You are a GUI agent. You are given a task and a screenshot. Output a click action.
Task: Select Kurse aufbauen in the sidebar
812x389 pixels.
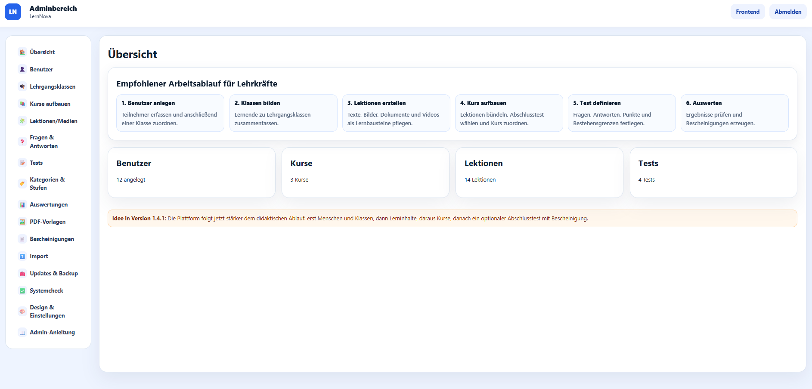(48, 104)
